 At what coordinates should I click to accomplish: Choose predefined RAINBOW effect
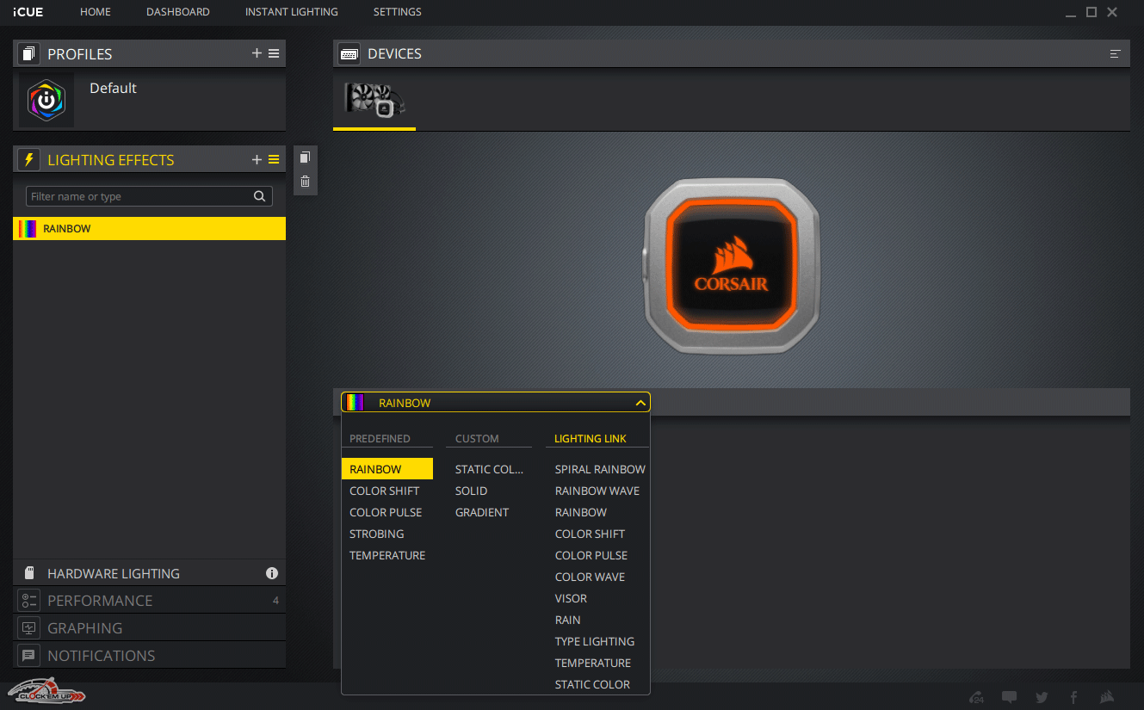point(387,469)
